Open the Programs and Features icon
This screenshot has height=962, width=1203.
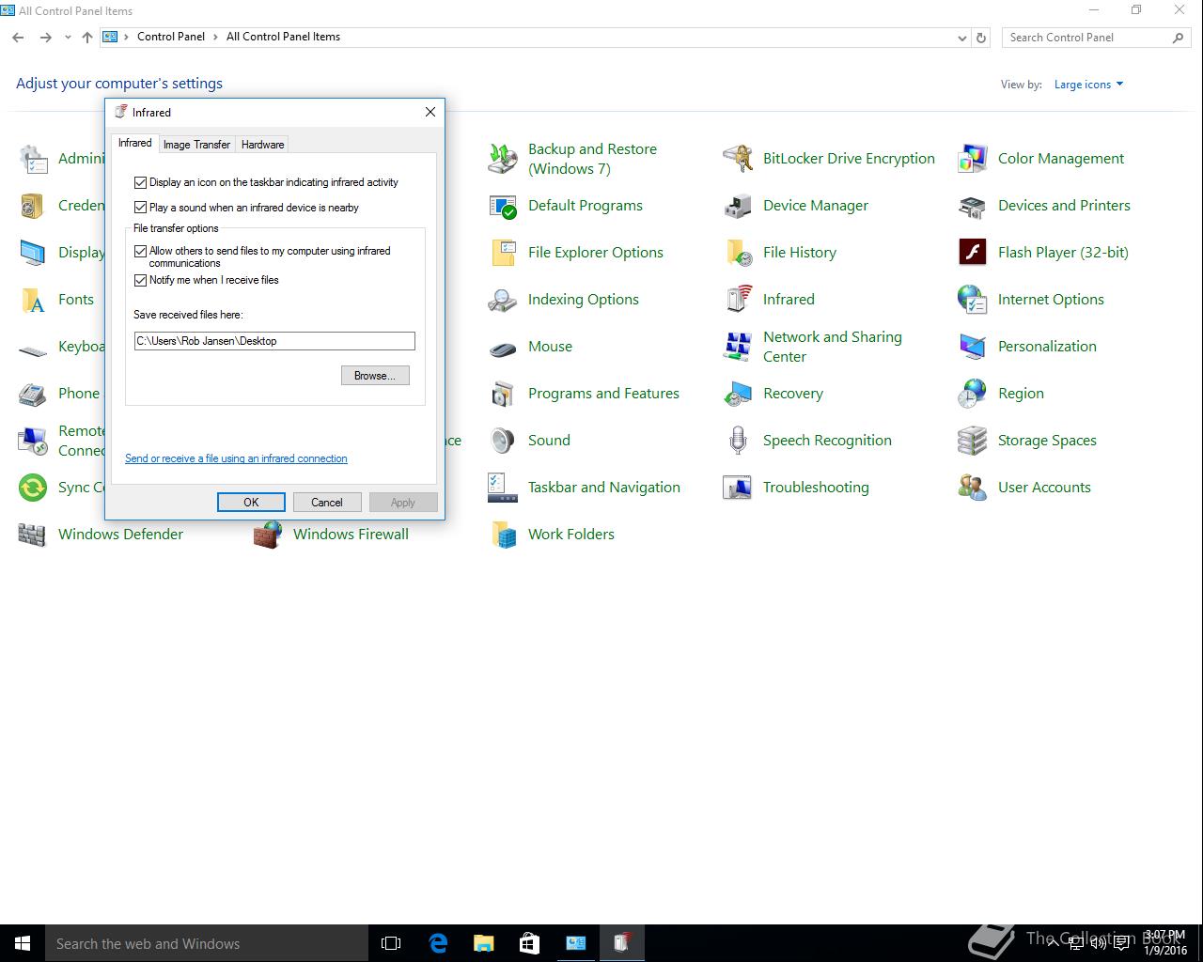click(x=503, y=394)
